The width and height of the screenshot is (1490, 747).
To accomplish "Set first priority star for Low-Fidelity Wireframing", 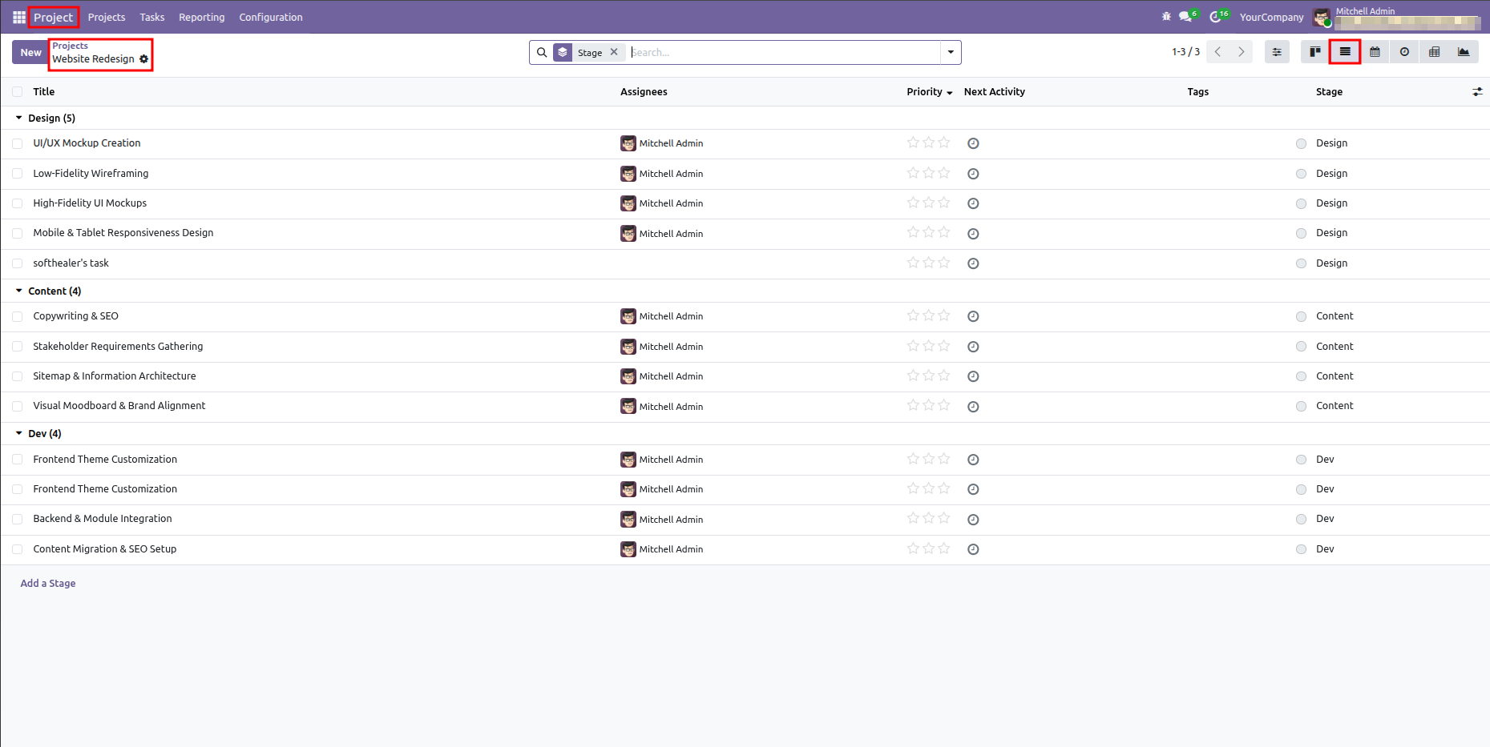I will pos(913,173).
